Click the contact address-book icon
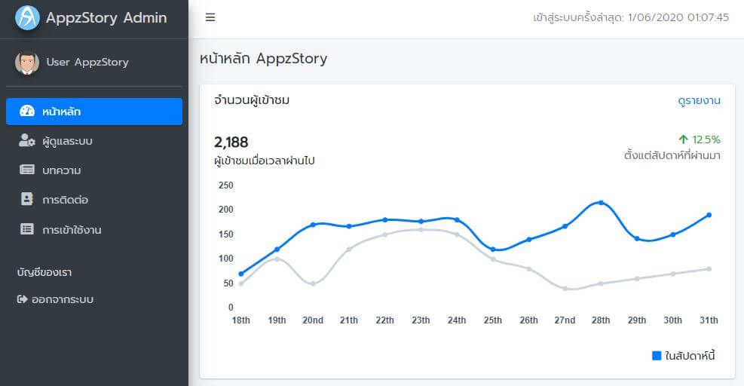Viewport: 744px width, 386px height. [27, 200]
